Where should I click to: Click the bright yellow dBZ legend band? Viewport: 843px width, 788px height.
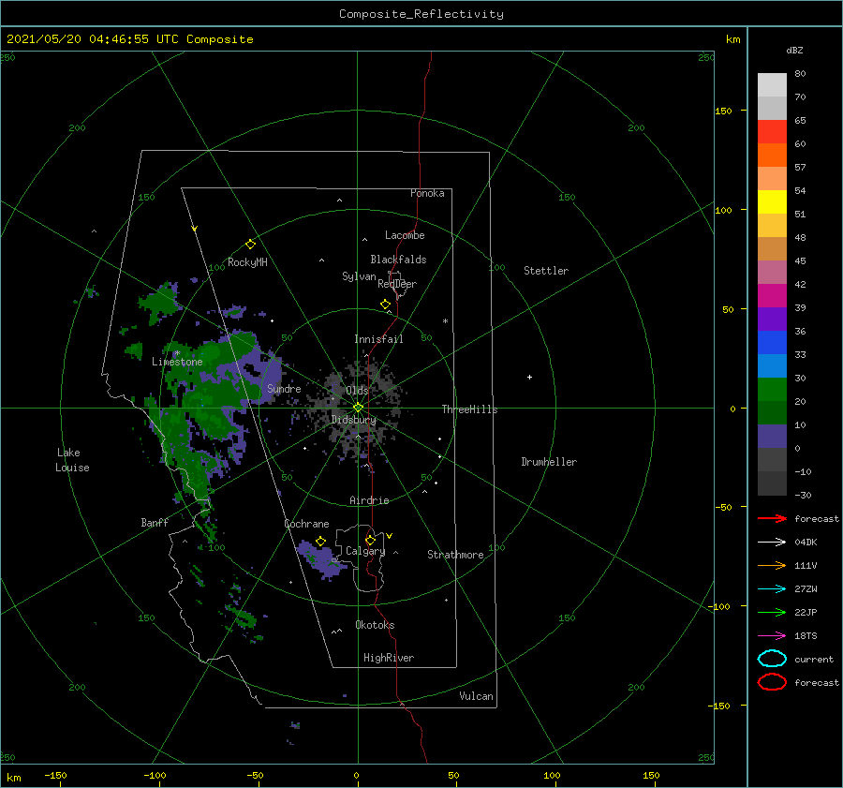tap(772, 202)
